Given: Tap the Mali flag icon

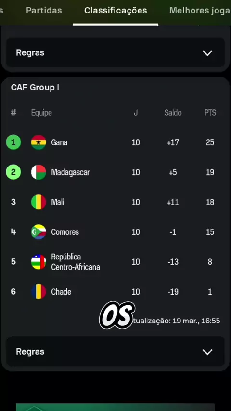Looking at the screenshot, I should click(x=38, y=202).
